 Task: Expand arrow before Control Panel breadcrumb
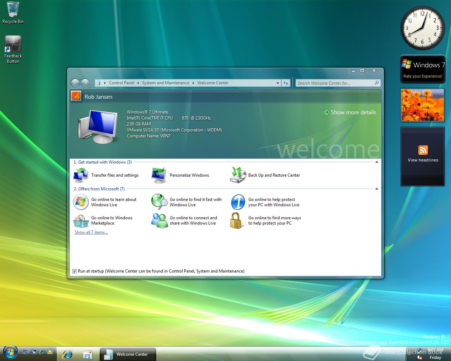pyautogui.click(x=105, y=83)
